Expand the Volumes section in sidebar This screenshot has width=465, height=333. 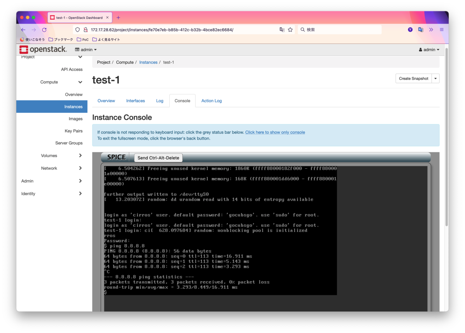tap(80, 155)
